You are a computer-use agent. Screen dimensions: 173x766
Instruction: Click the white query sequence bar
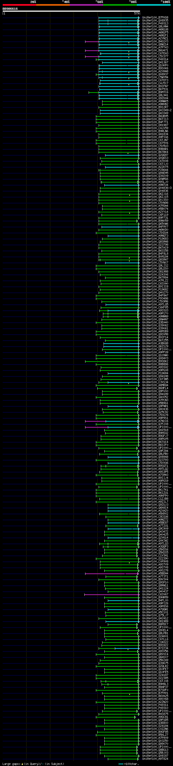point(71,11)
